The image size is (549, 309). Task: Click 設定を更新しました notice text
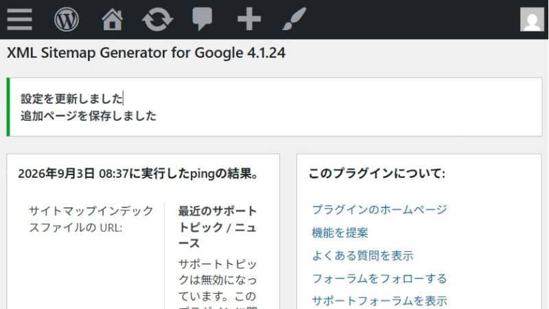72,99
